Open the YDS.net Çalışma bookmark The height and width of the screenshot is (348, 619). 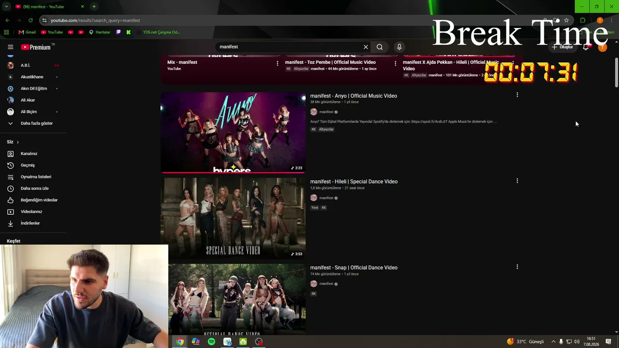(x=158, y=32)
